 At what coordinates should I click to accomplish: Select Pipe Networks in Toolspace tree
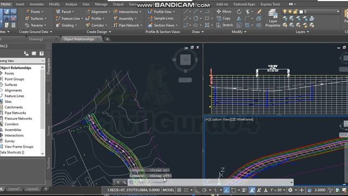(x=15, y=113)
